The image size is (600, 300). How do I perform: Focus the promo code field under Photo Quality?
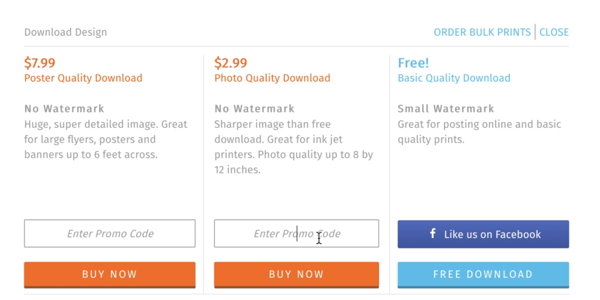click(296, 233)
